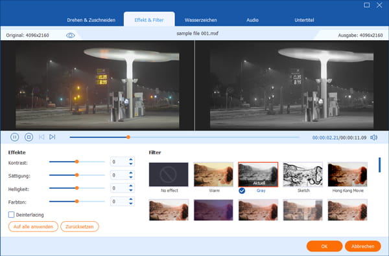Open the Wasserzeichen tab
The image size is (389, 256).
tap(201, 20)
